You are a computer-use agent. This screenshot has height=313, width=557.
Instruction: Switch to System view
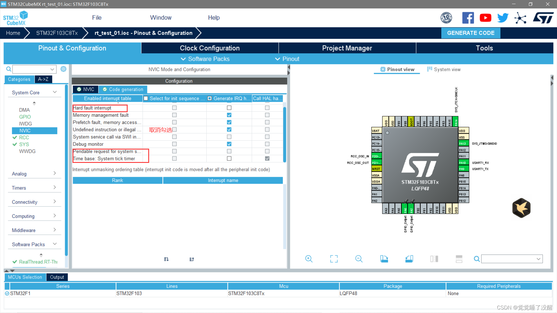444,70
